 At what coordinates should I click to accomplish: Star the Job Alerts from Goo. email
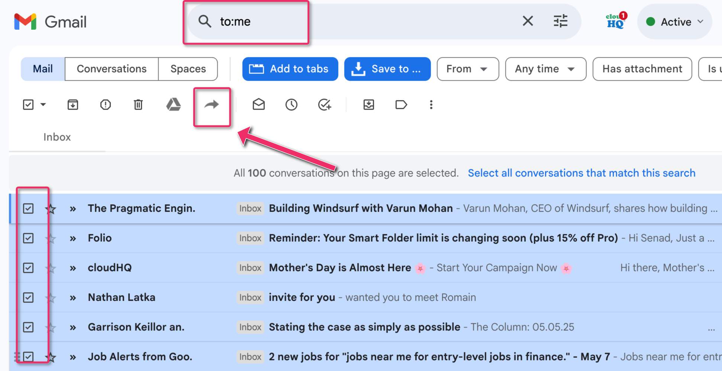click(51, 357)
